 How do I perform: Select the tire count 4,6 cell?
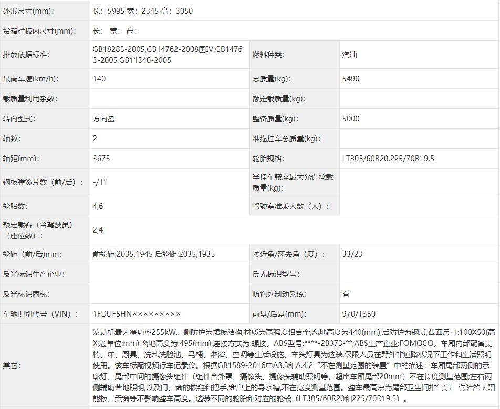(x=97, y=206)
